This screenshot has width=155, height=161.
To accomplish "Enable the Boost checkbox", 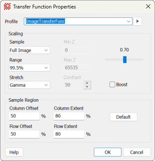I will [112, 85].
